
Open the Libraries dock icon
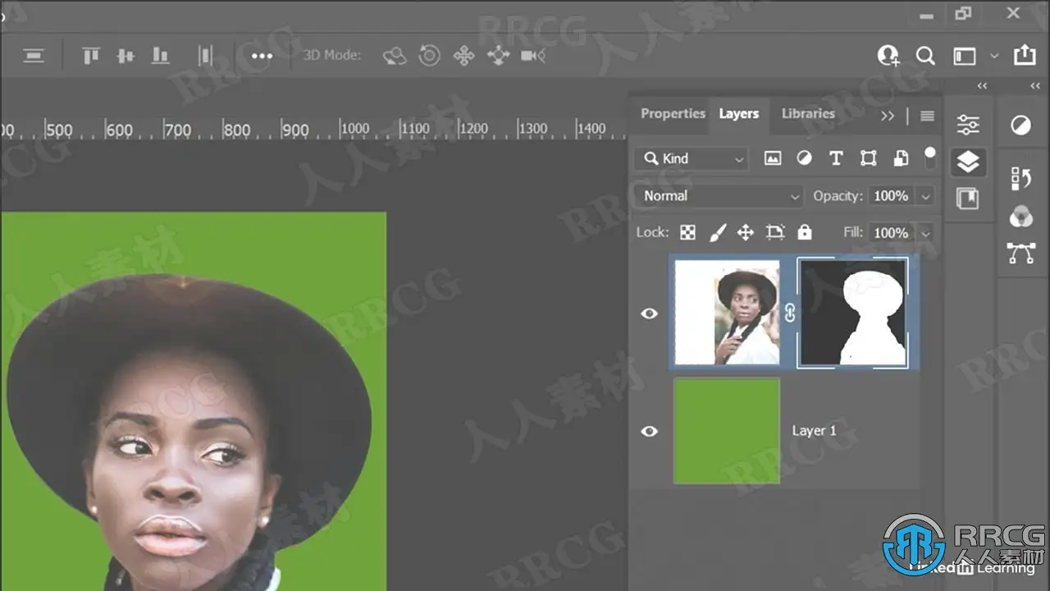click(968, 198)
